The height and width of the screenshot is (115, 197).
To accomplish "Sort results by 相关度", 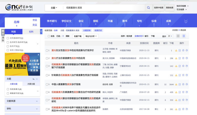I will pos(129,36).
